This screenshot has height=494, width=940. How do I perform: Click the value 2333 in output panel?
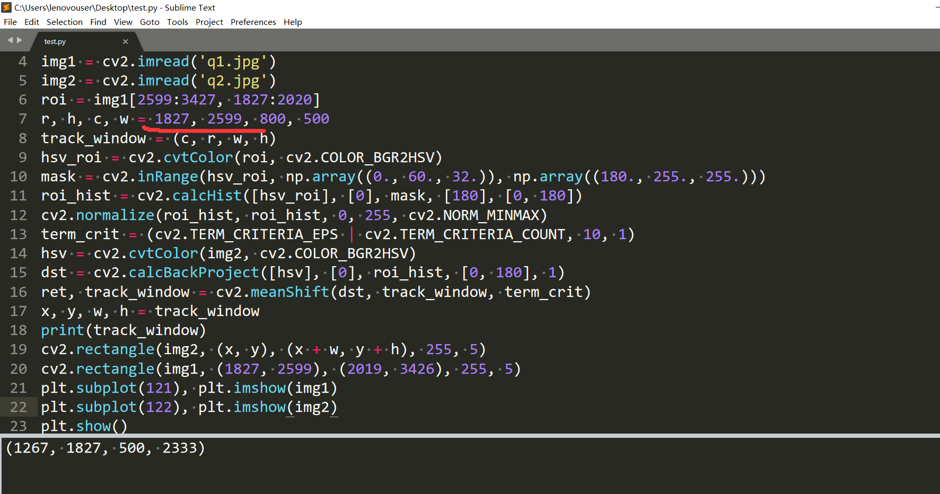click(180, 448)
